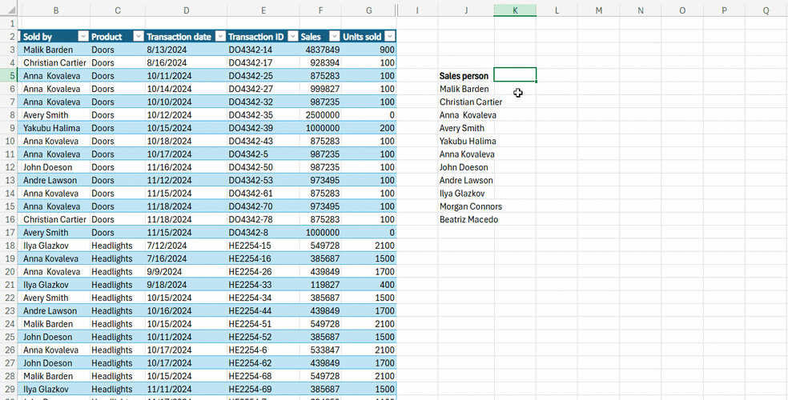Image resolution: width=788 pixels, height=400 pixels.
Task: Expand the Transaction date filter arrow
Action: [219, 37]
